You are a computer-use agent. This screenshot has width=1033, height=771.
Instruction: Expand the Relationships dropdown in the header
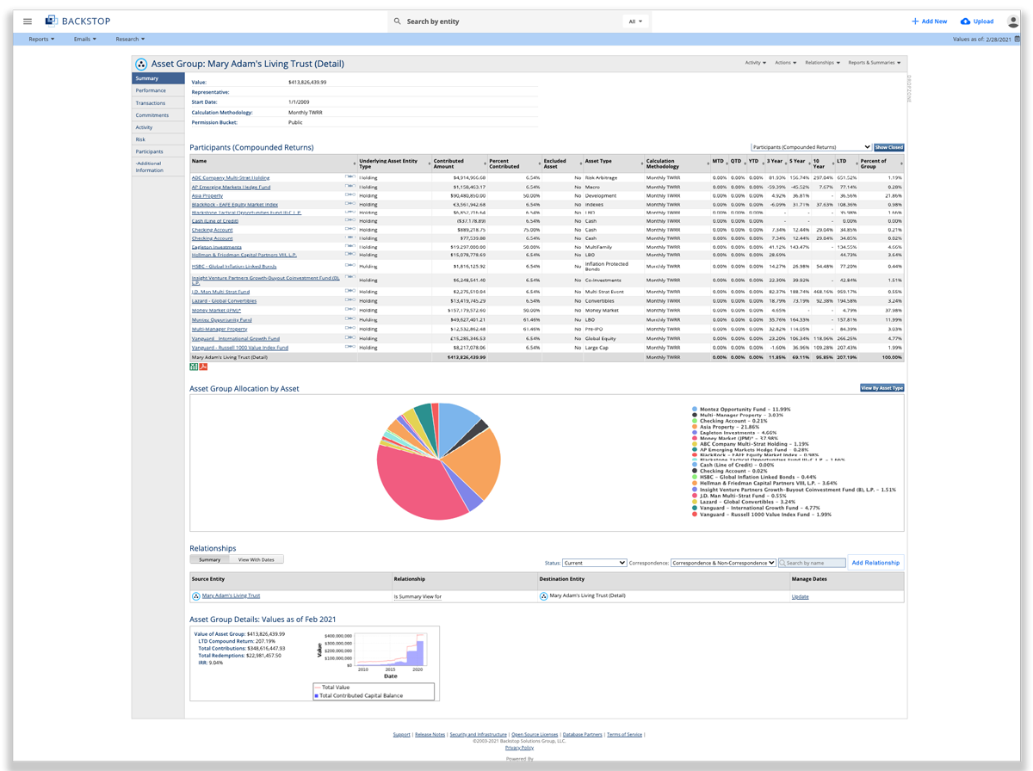point(823,63)
